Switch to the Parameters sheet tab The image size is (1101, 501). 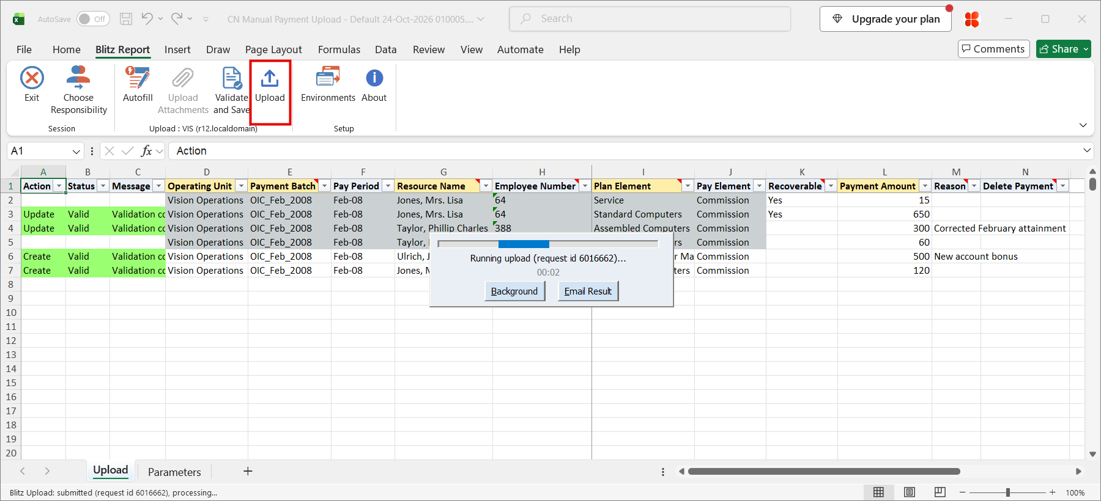click(174, 472)
